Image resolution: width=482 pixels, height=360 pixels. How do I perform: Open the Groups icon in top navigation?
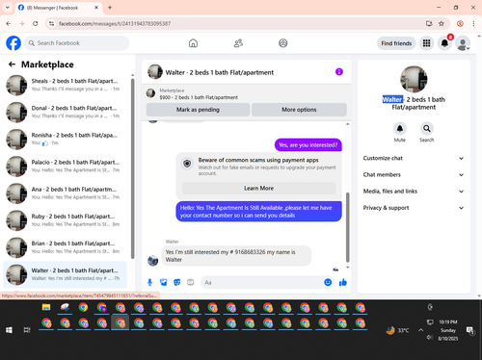[283, 43]
